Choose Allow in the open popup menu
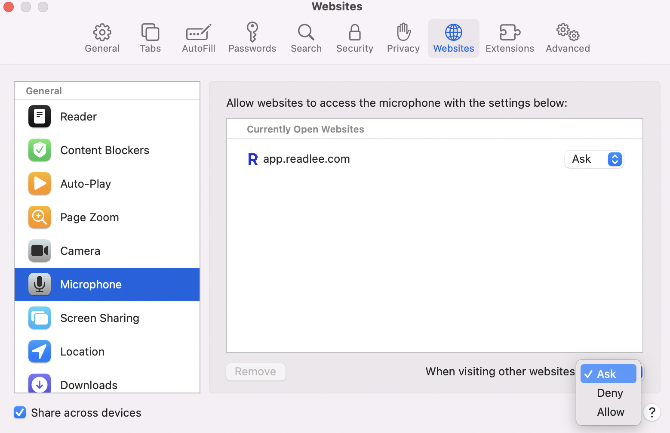Viewport: 670px width, 433px height. tap(608, 412)
